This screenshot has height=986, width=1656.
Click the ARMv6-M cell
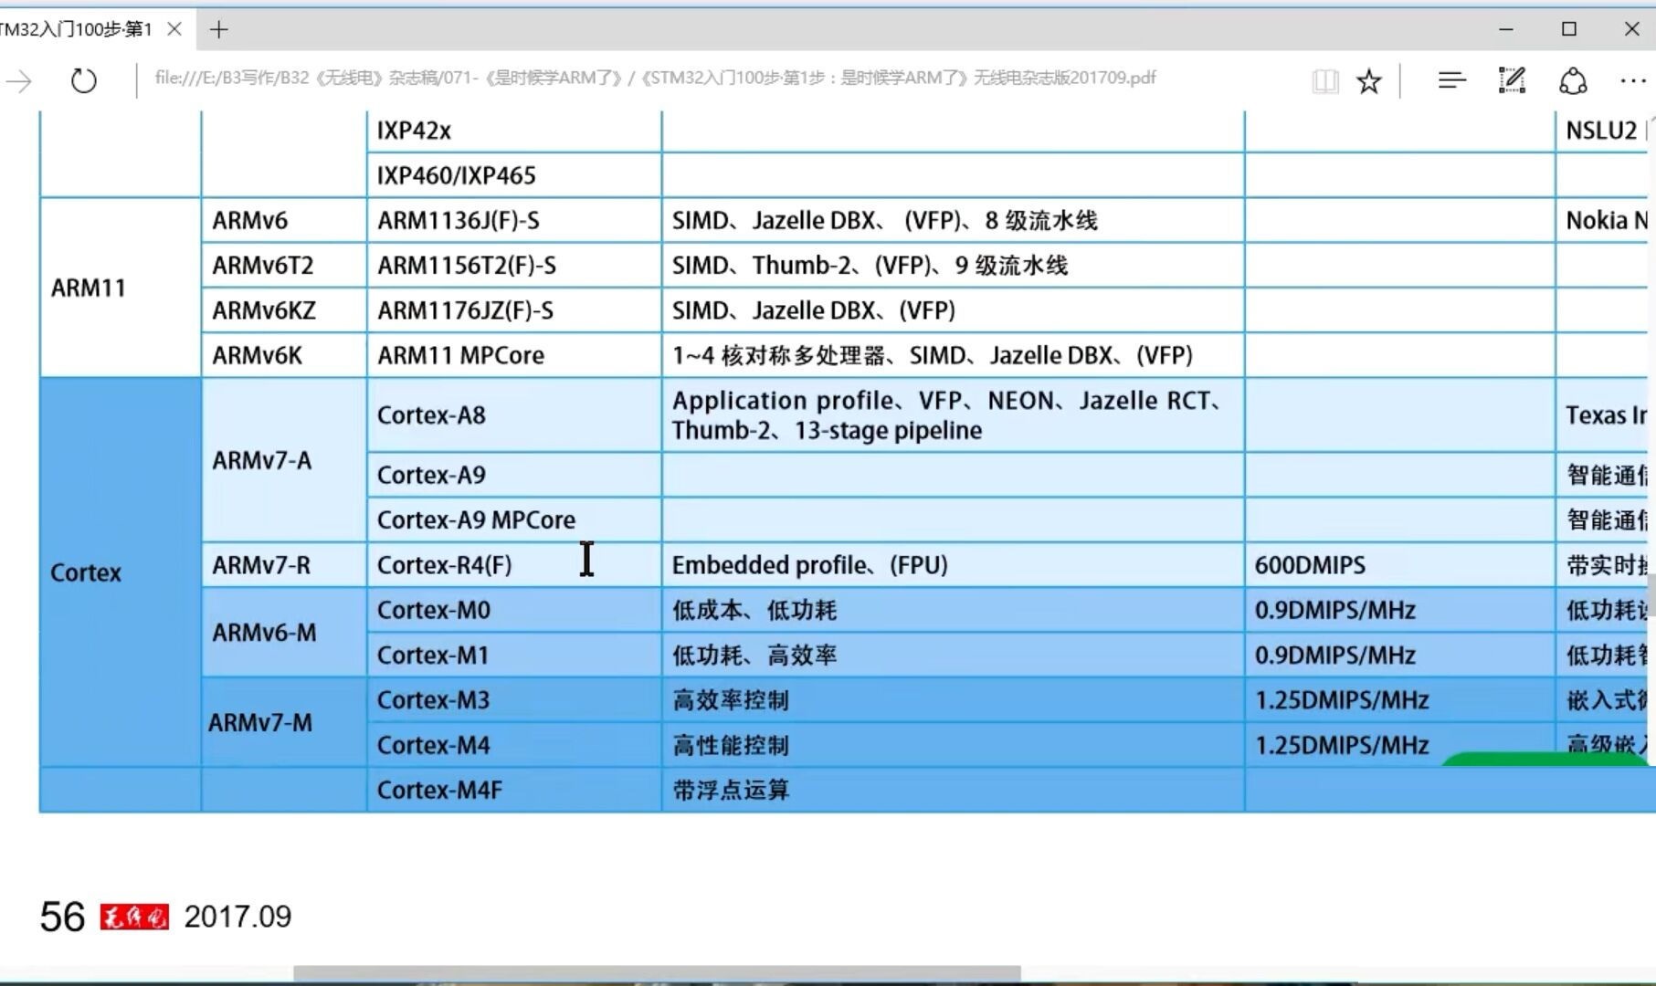tap(284, 633)
